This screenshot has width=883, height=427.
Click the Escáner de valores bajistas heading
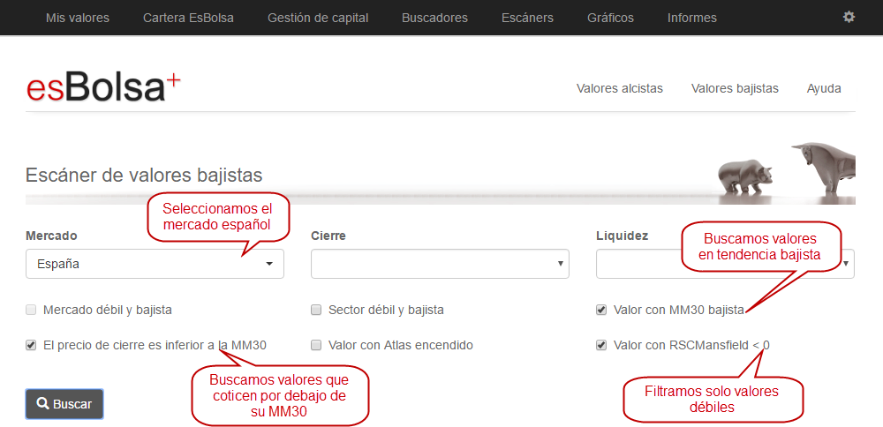click(144, 175)
